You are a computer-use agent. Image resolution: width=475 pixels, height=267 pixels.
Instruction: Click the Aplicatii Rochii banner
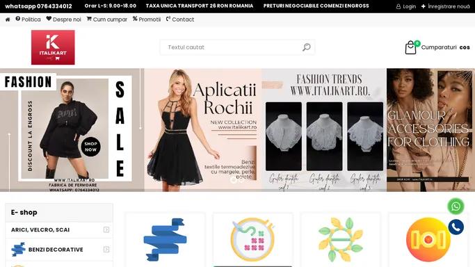coord(202,130)
